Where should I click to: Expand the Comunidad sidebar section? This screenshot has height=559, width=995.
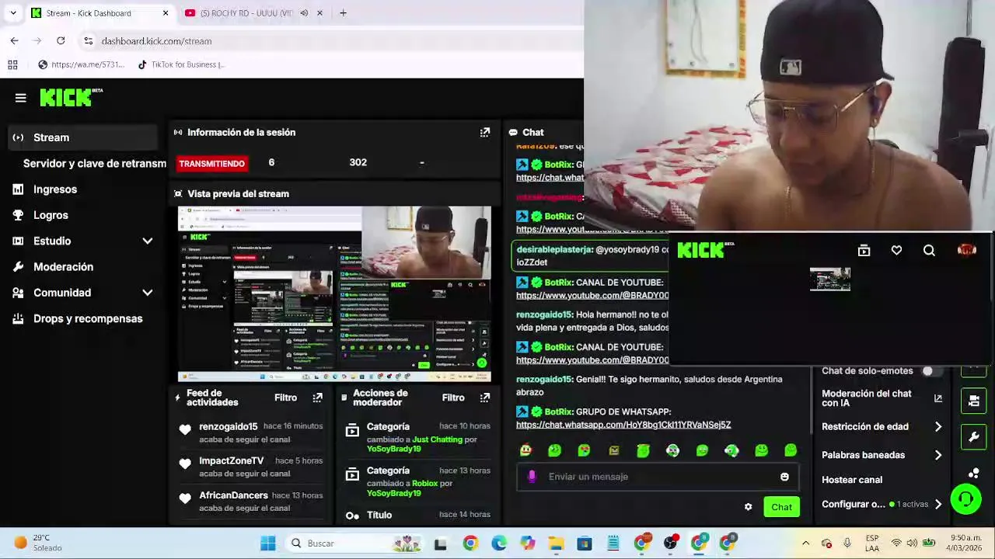(x=148, y=293)
